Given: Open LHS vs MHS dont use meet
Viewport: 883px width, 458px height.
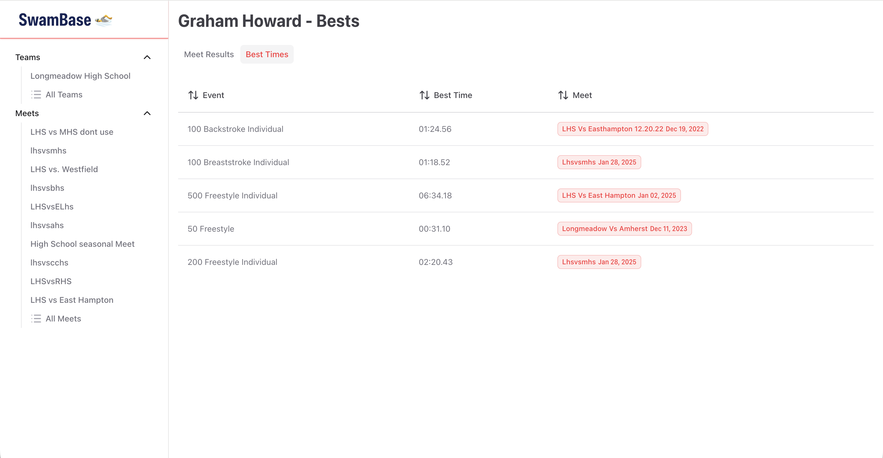Looking at the screenshot, I should coord(72,132).
